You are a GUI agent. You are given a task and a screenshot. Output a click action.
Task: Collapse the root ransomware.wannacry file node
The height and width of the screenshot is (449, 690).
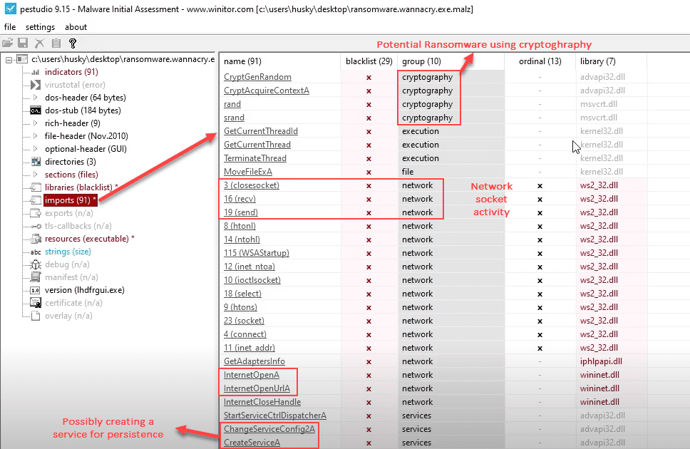pyautogui.click(x=9, y=59)
